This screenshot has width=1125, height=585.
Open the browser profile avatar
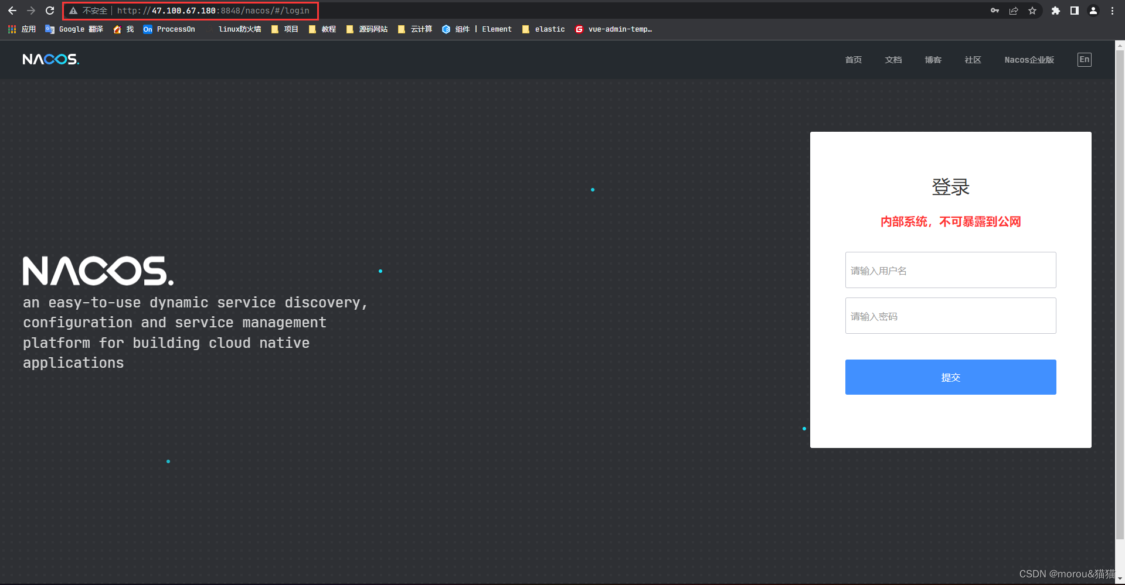1093,11
